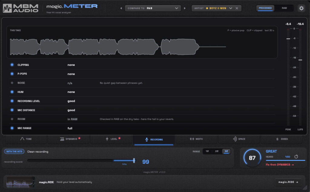
Task: Open the settings gear icon
Action: pyautogui.click(x=301, y=8)
